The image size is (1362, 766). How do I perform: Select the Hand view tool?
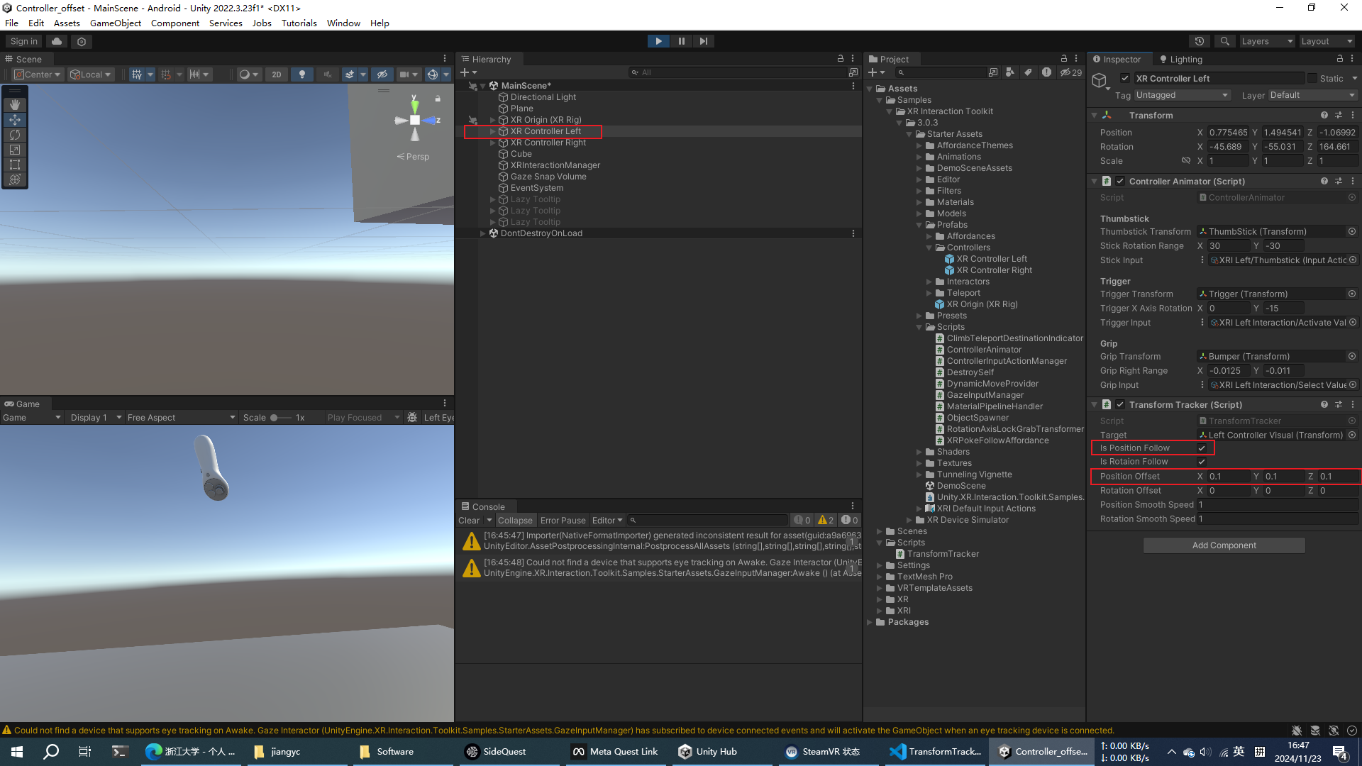(14, 104)
